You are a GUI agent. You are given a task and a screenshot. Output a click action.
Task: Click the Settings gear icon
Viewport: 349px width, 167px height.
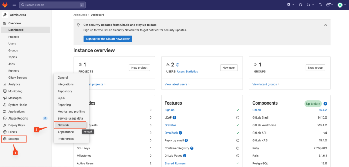pyautogui.click(x=5, y=139)
